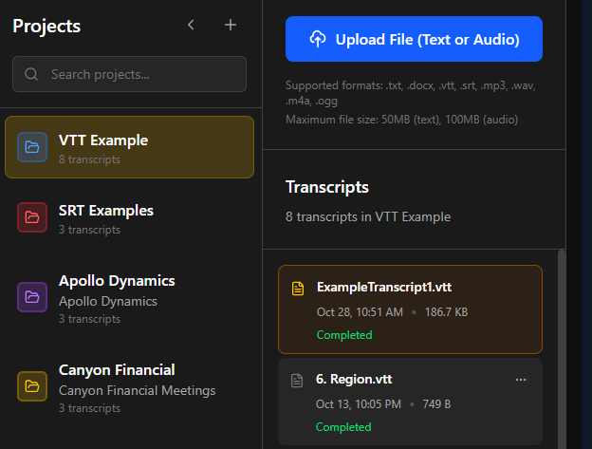This screenshot has width=592, height=449.
Task: Click the yellow folder icon for Canyon Financial
Action: click(x=32, y=386)
